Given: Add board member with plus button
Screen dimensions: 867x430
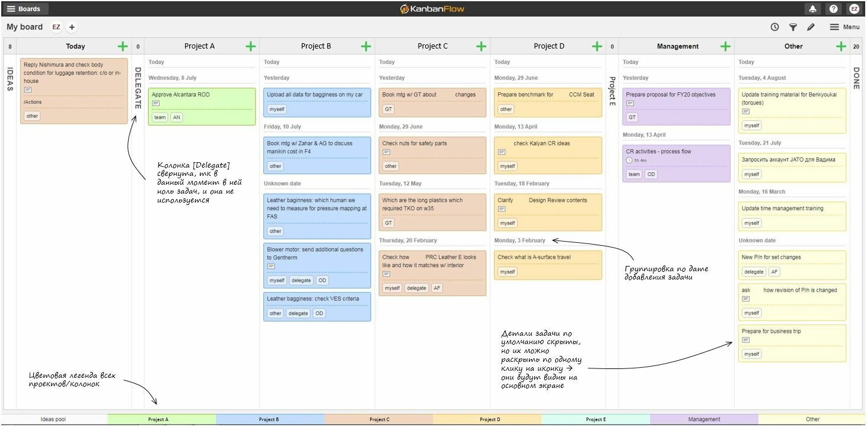Looking at the screenshot, I should 71,27.
